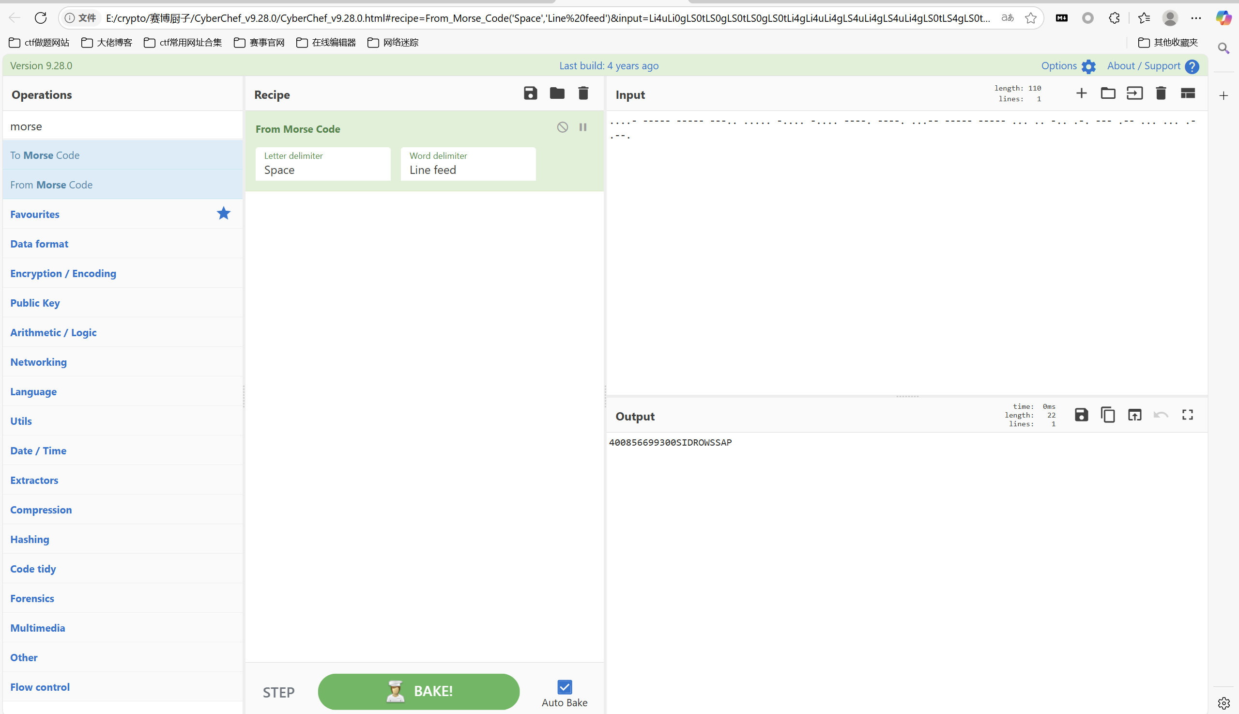Expand the Language category
This screenshot has width=1239, height=714.
coord(122,391)
